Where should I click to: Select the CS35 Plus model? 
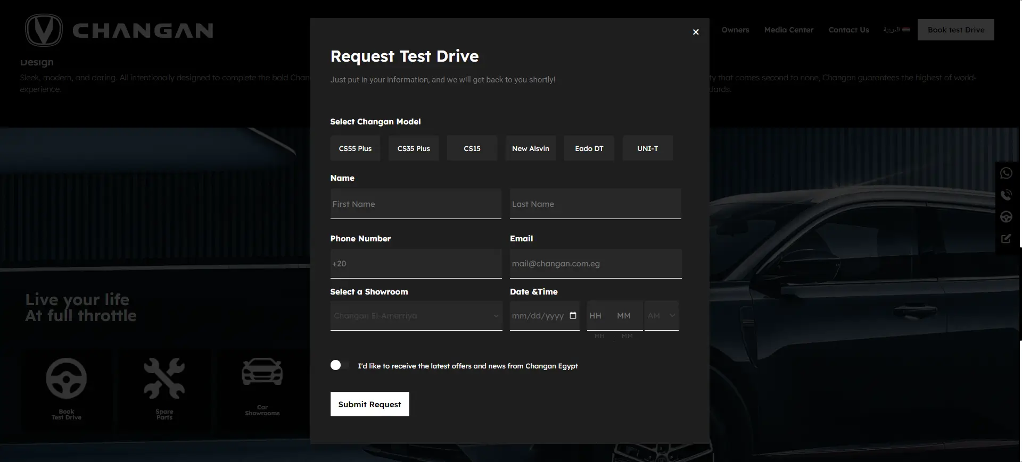(x=414, y=148)
